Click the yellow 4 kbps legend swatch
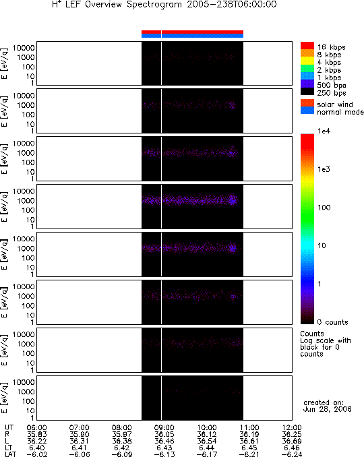The image size is (364, 457). [x=307, y=61]
